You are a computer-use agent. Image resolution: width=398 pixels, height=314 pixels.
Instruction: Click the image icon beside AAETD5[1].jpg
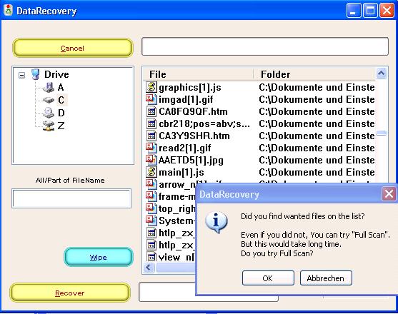[151, 160]
